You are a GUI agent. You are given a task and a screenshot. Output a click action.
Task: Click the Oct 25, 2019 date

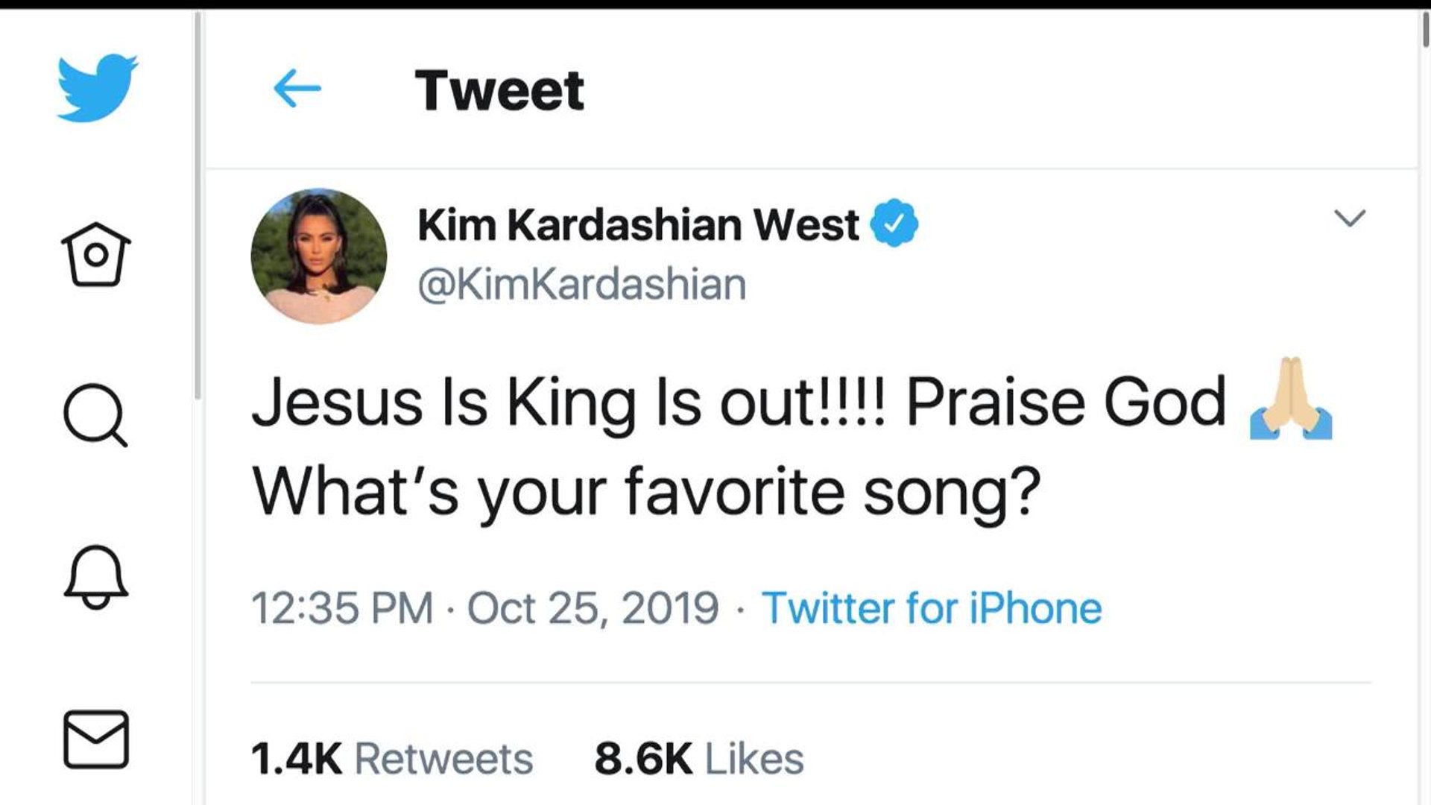coord(593,608)
